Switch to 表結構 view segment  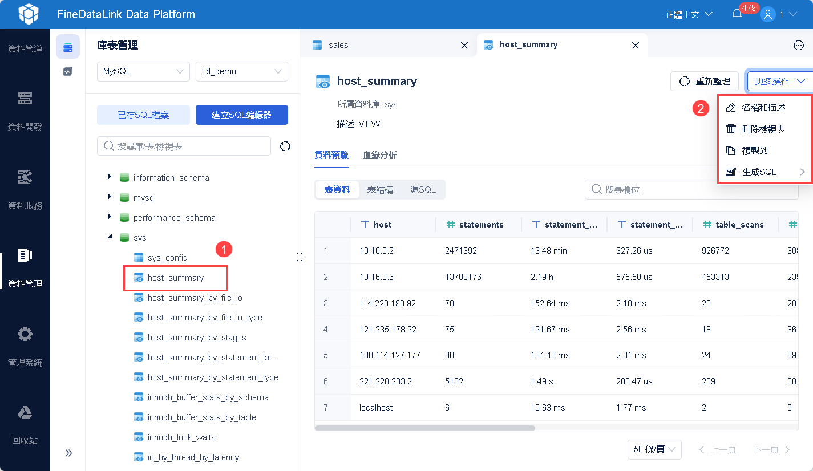click(380, 190)
